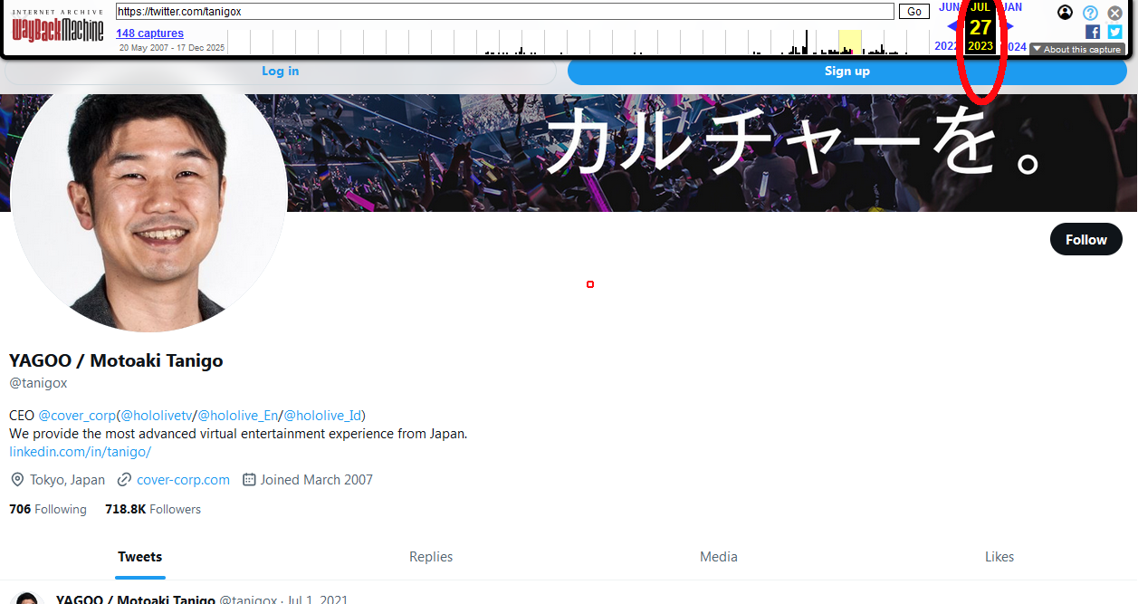
Task: Open the @hololive_En mention link
Action: (238, 416)
